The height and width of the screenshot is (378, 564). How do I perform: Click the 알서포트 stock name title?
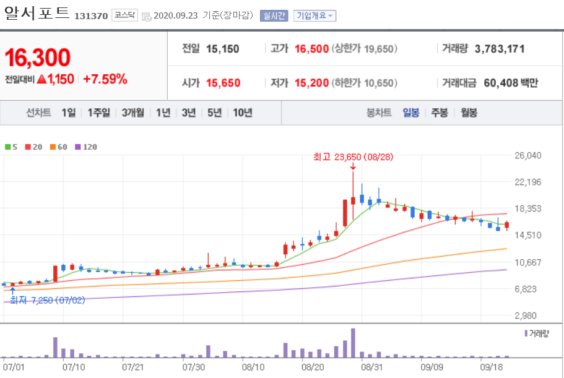[x=37, y=13]
